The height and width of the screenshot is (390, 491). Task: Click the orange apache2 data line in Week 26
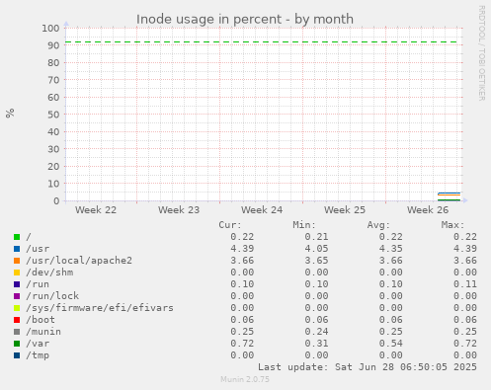click(x=450, y=195)
